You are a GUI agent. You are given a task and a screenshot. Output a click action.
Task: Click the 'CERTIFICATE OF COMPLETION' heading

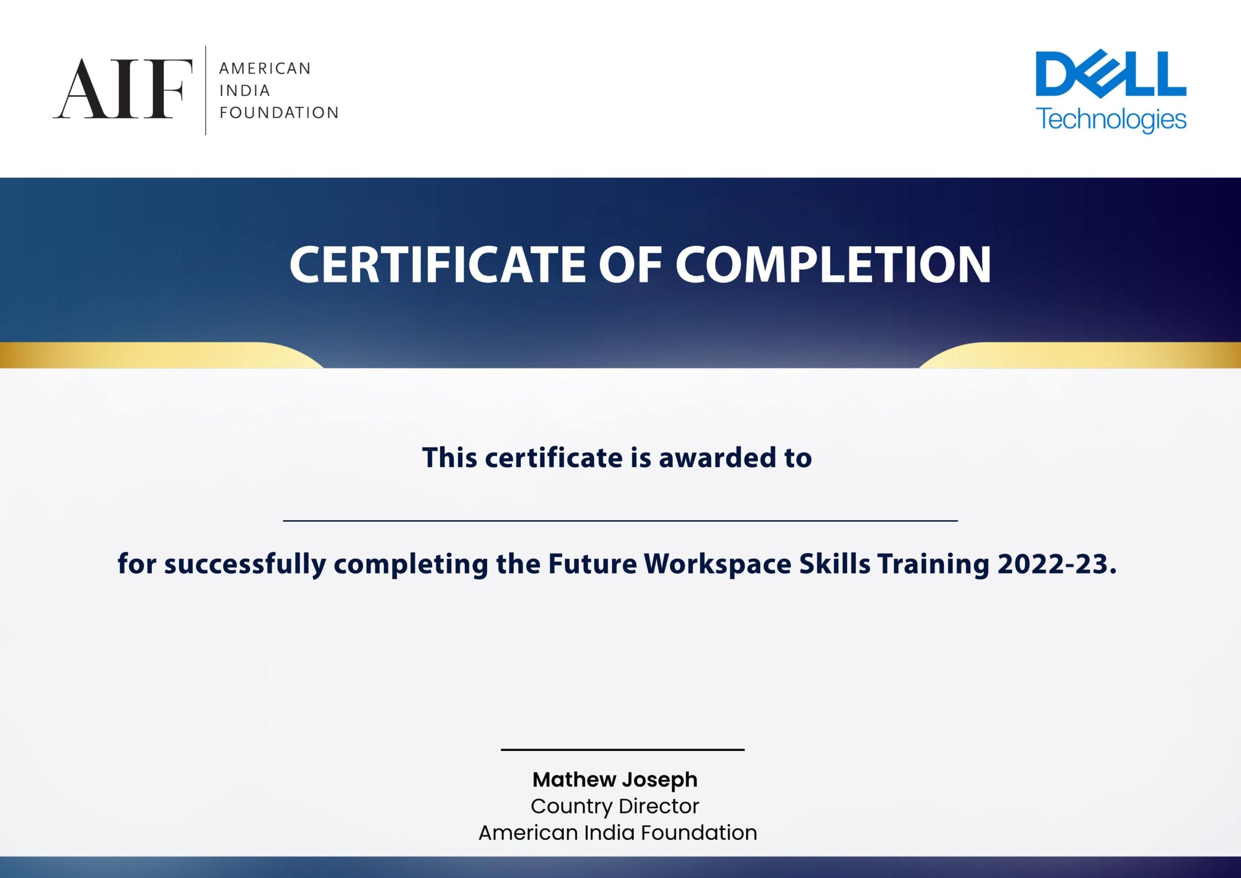click(x=640, y=264)
